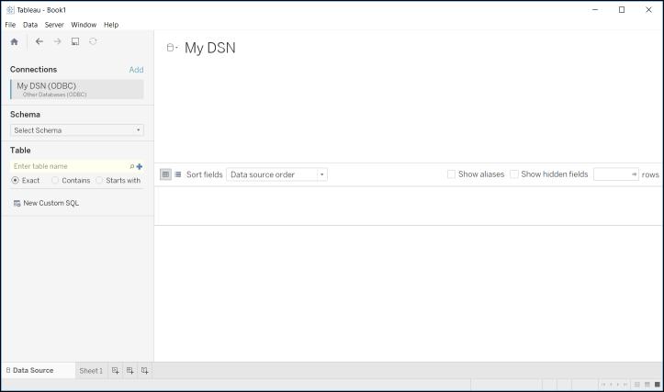Click the data source cylinder icon beside My DSN
This screenshot has height=392, width=664.
click(170, 48)
